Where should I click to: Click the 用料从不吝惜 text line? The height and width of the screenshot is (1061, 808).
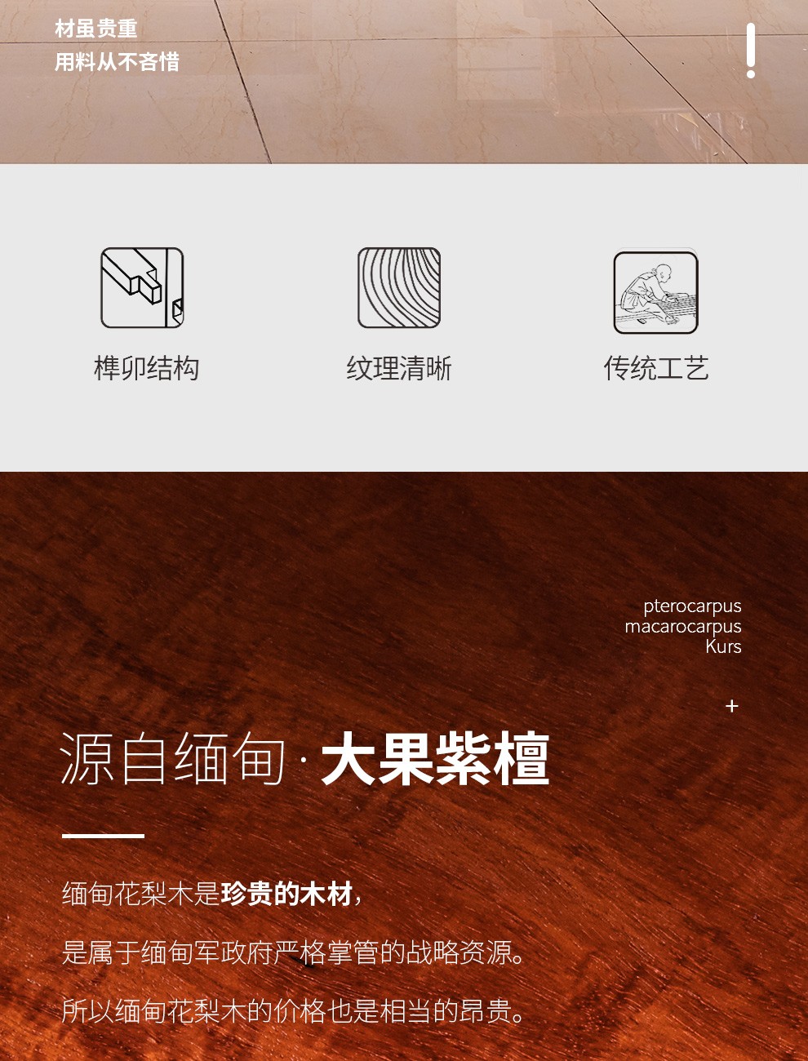(x=117, y=62)
